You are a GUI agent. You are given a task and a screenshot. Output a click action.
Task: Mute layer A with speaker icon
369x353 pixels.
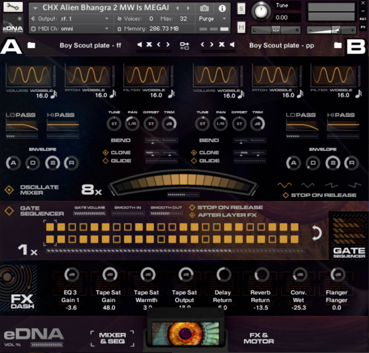pos(139,44)
